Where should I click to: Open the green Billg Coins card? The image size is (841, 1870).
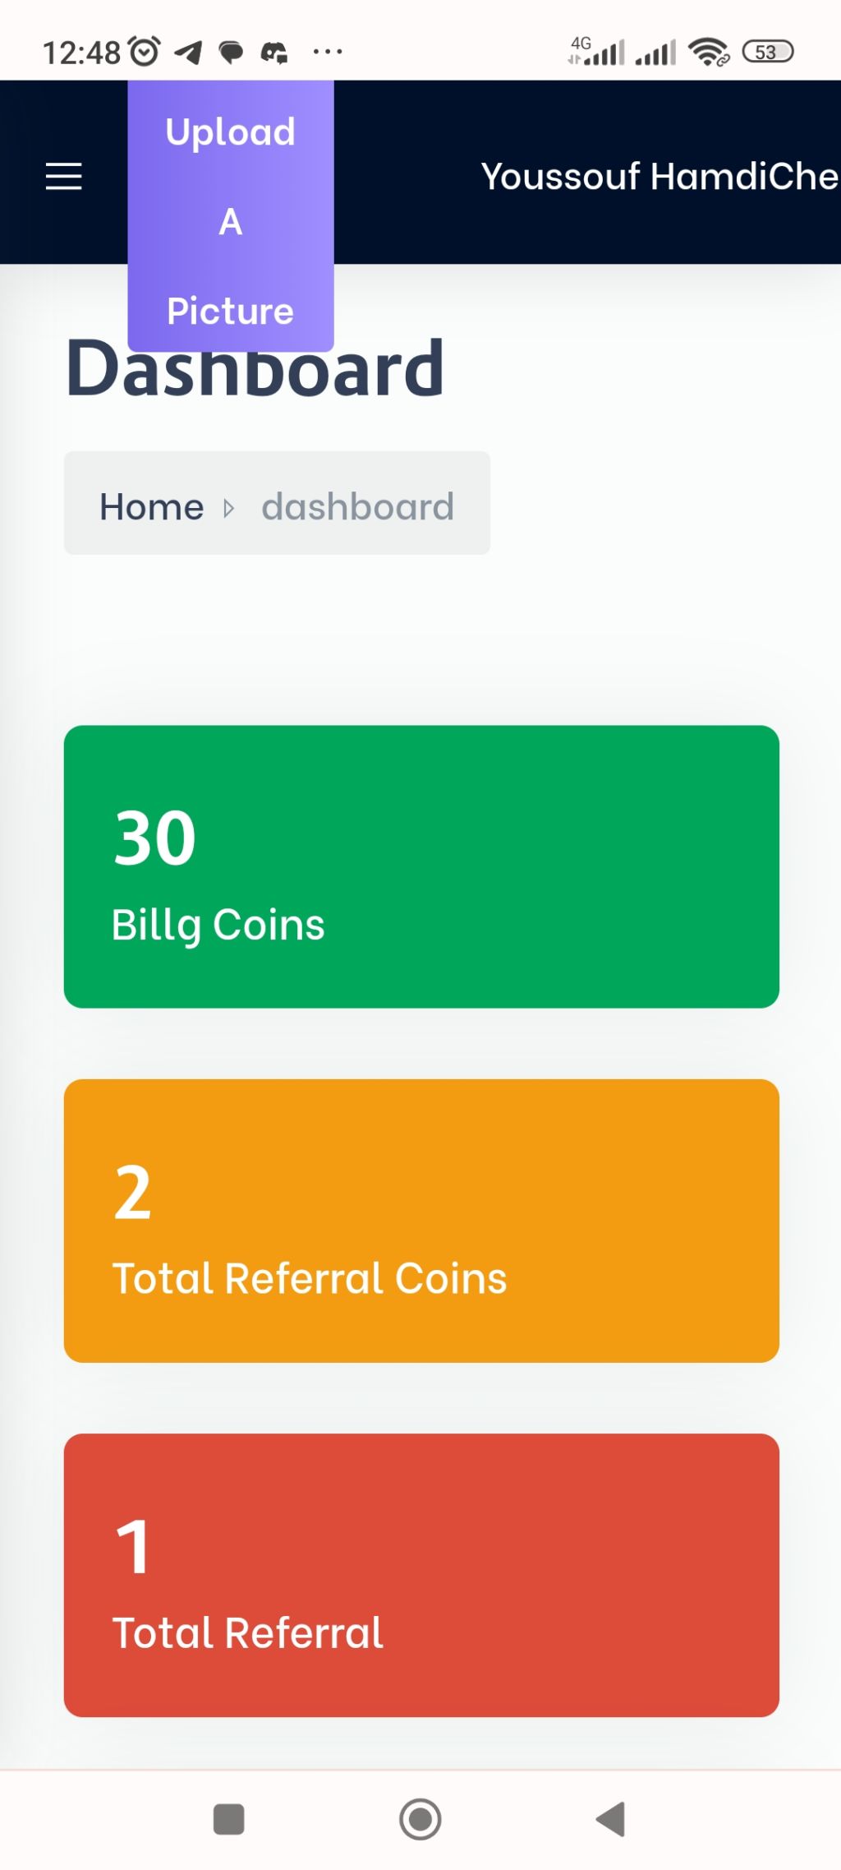tap(421, 866)
